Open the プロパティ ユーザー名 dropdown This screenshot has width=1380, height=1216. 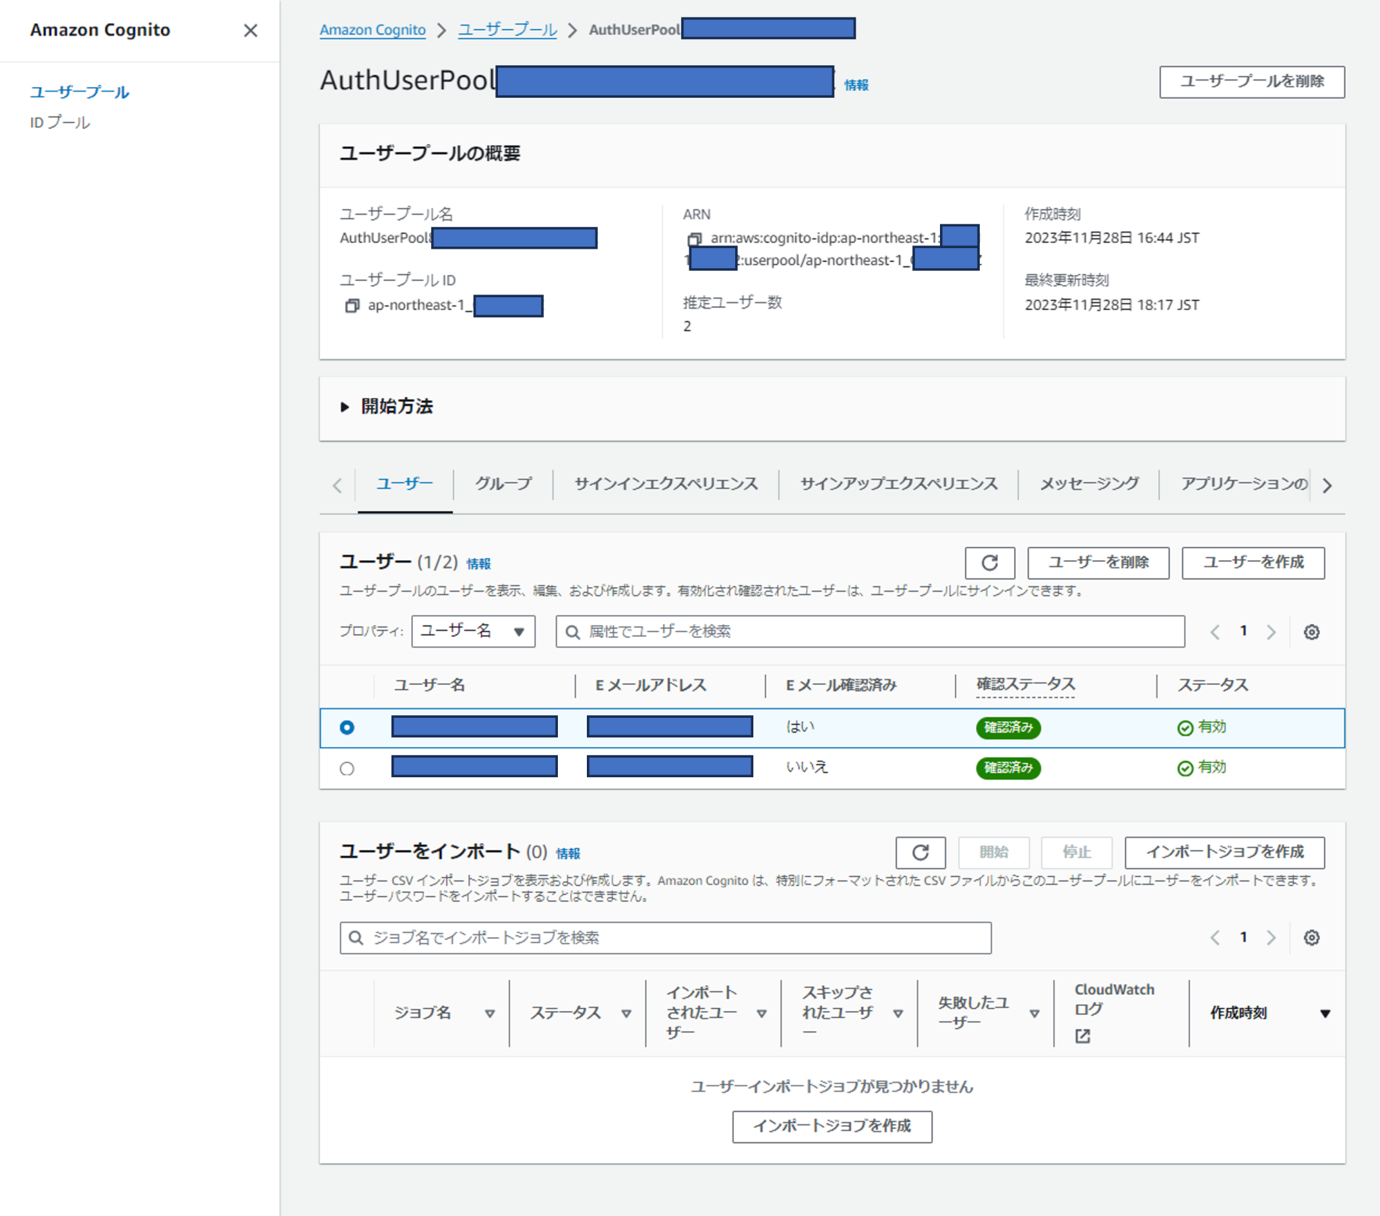(472, 631)
